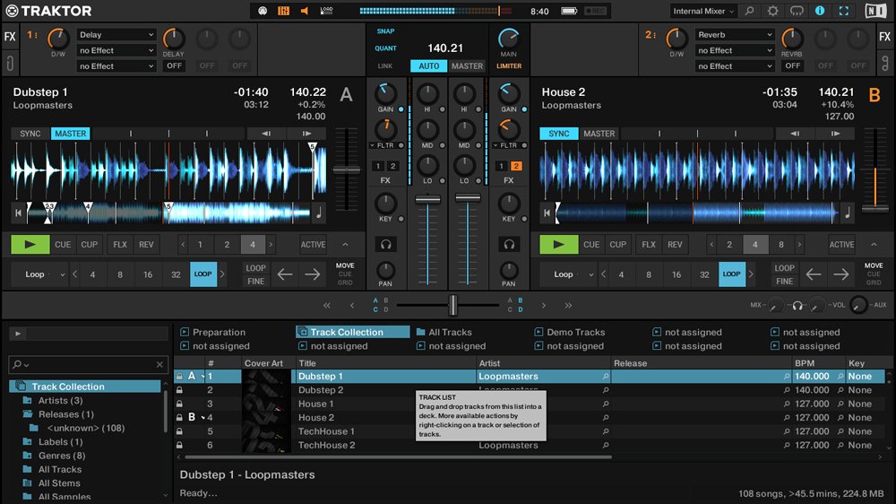This screenshot has height=504, width=896.
Task: Open preferences with the gear icon
Action: tap(773, 11)
